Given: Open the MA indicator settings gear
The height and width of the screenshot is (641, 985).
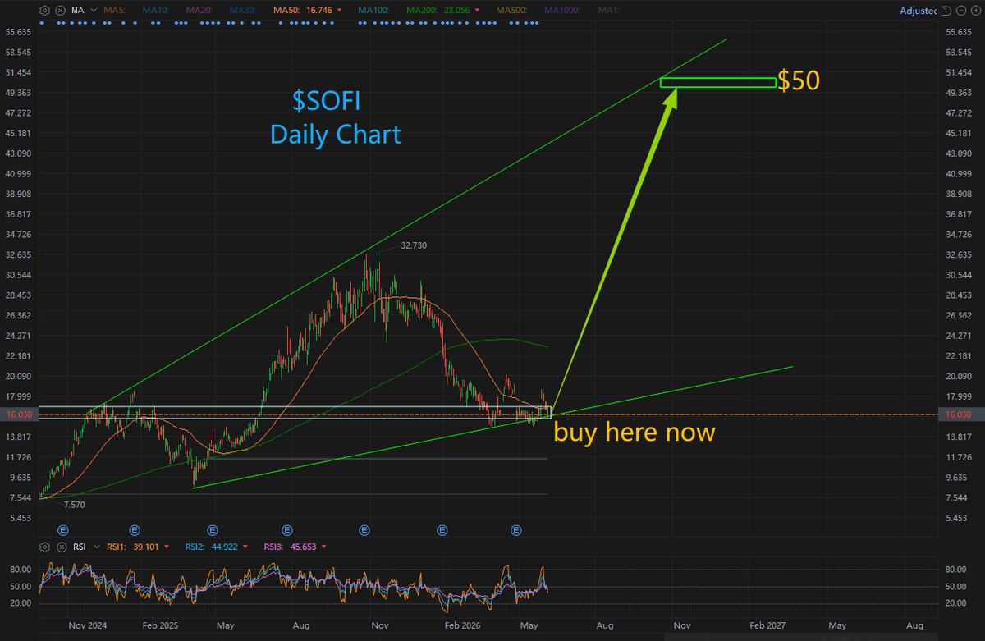Looking at the screenshot, I should coord(44,11).
